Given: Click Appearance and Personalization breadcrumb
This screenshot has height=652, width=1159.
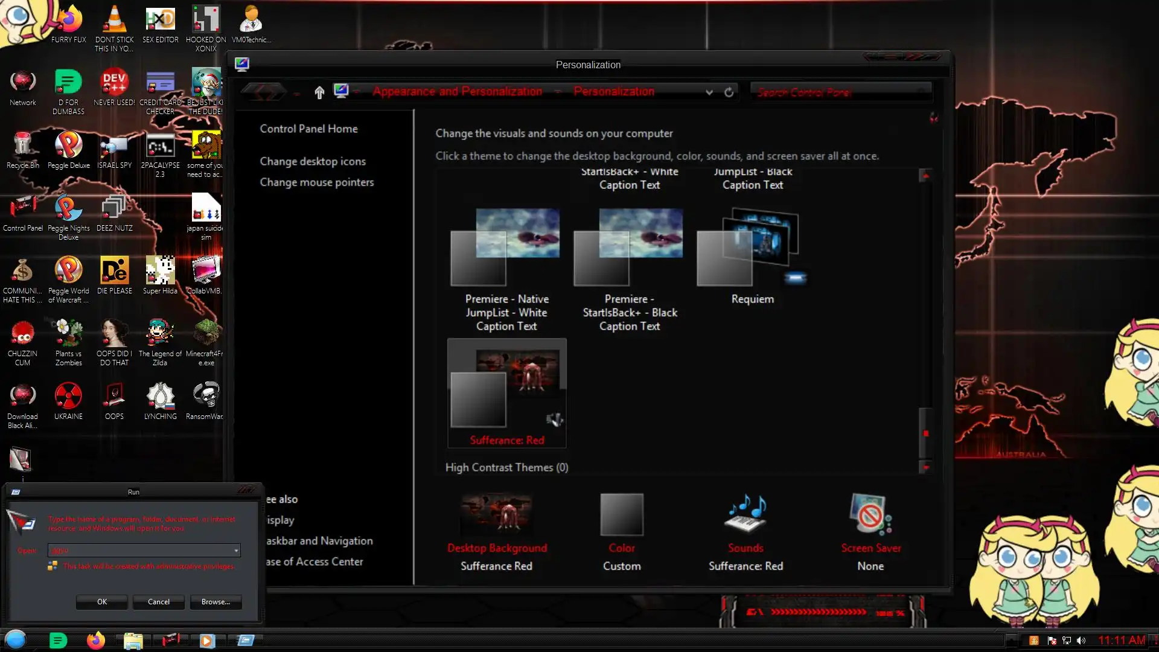Looking at the screenshot, I should coord(457,92).
